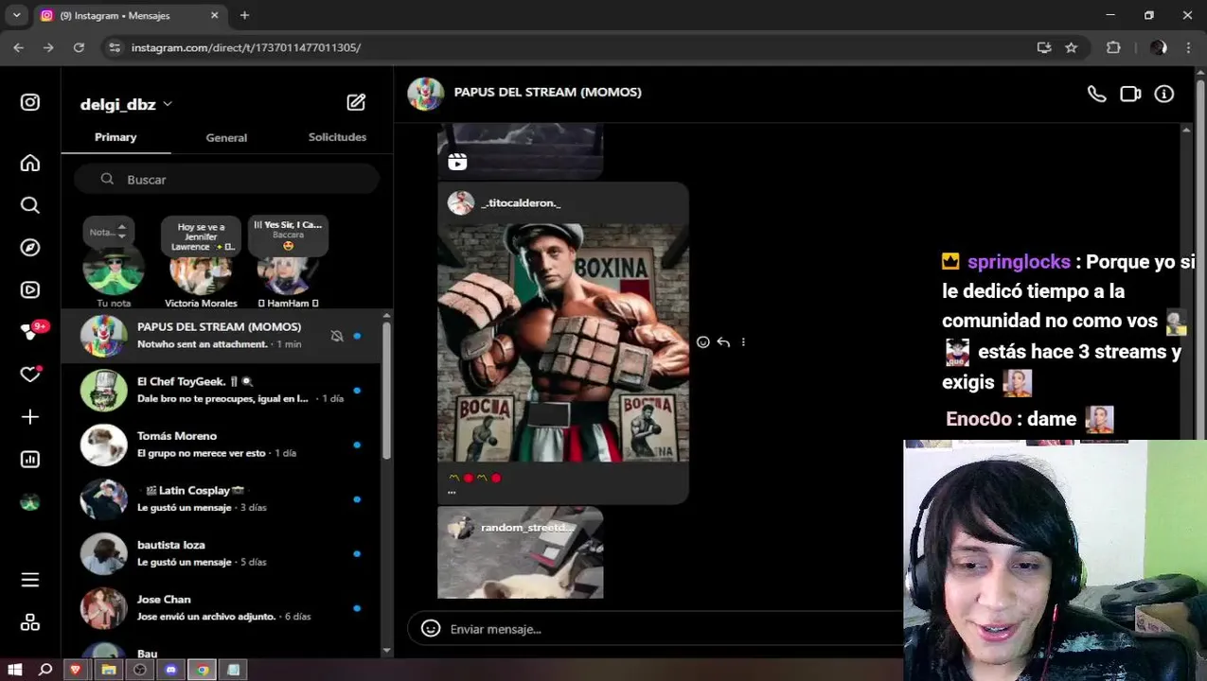
Task: Open Notifications heart icon
Action: (x=30, y=375)
